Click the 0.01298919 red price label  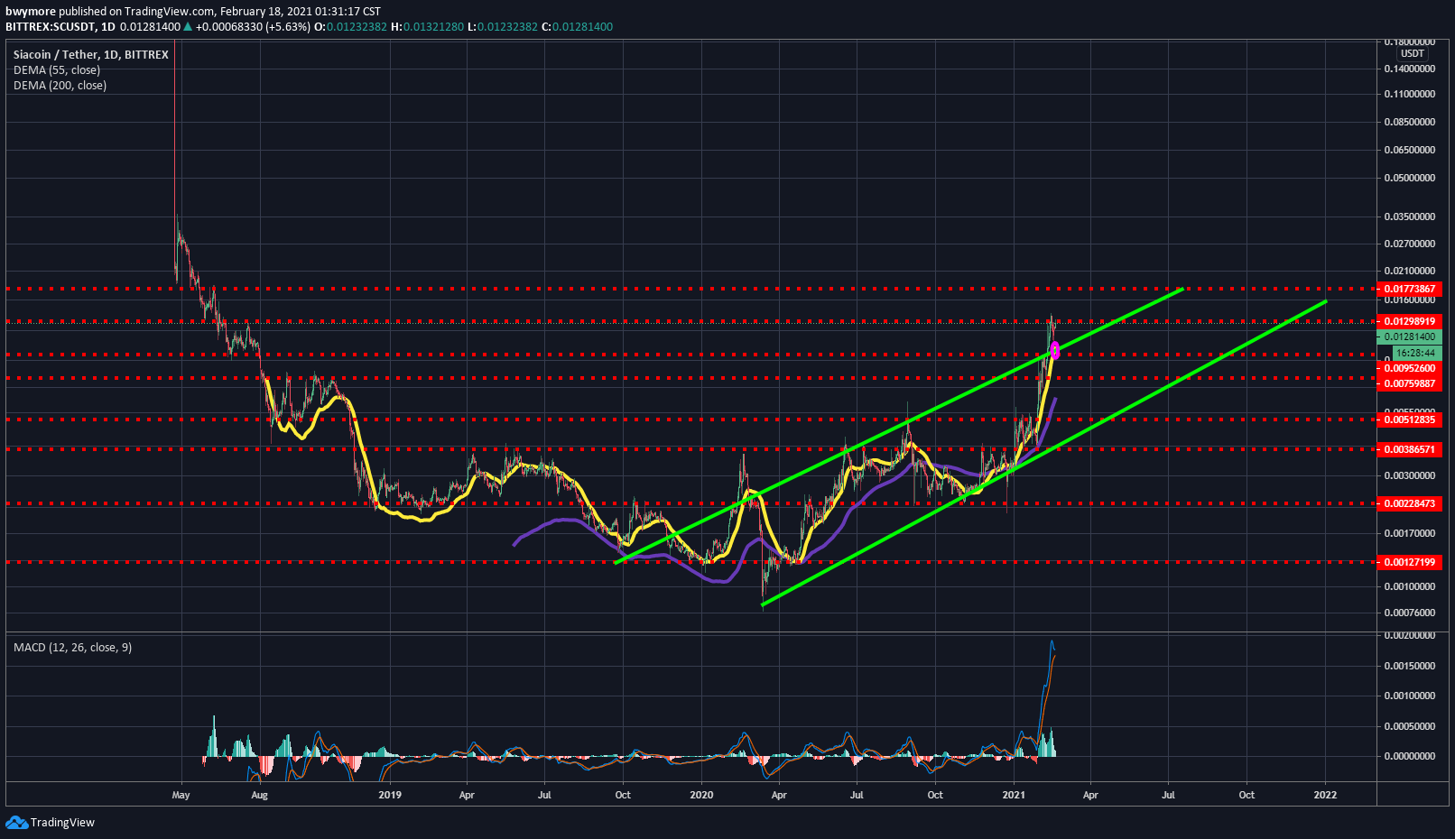(1409, 321)
